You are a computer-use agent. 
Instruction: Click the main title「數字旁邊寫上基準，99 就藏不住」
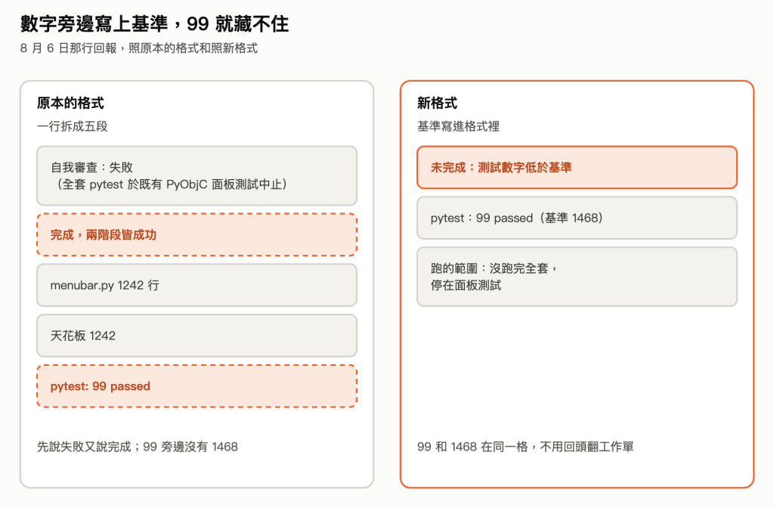point(154,23)
